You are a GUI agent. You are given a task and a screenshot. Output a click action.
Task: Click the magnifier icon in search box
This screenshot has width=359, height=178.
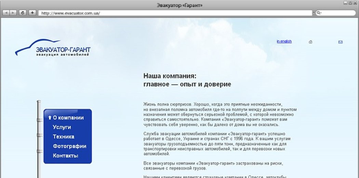pos(318,13)
